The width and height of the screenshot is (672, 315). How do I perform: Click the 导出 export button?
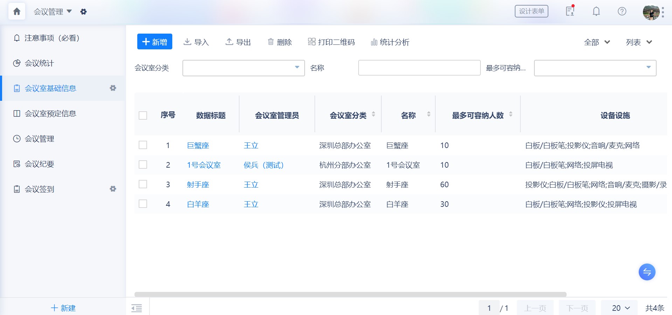click(238, 42)
